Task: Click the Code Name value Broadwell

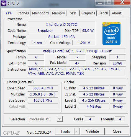Action: [x=45, y=31]
